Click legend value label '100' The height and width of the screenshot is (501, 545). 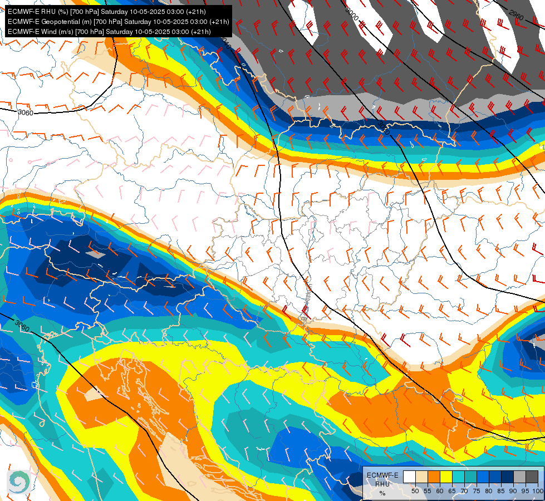click(538, 492)
